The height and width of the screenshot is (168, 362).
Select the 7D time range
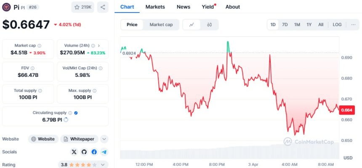click(285, 25)
